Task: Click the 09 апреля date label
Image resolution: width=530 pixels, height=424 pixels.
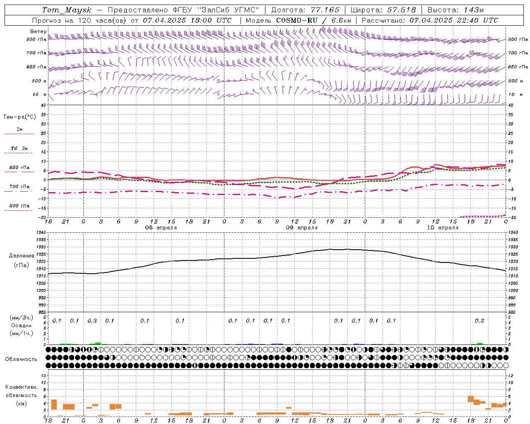Action: pyautogui.click(x=302, y=228)
